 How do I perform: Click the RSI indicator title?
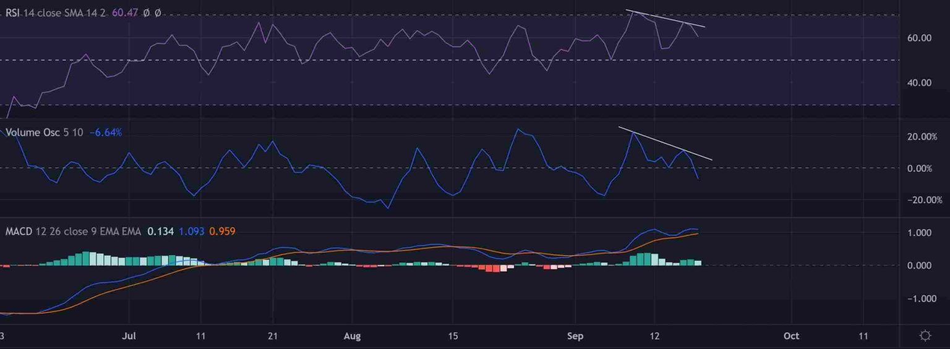pyautogui.click(x=14, y=12)
